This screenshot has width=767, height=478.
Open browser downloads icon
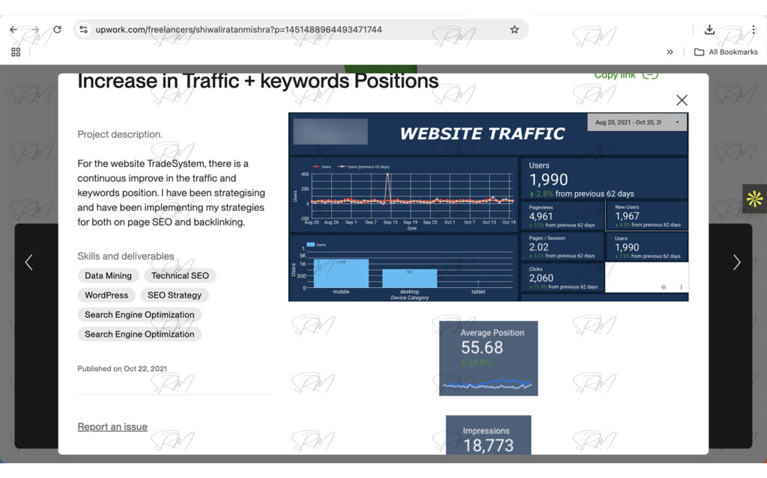point(709,29)
